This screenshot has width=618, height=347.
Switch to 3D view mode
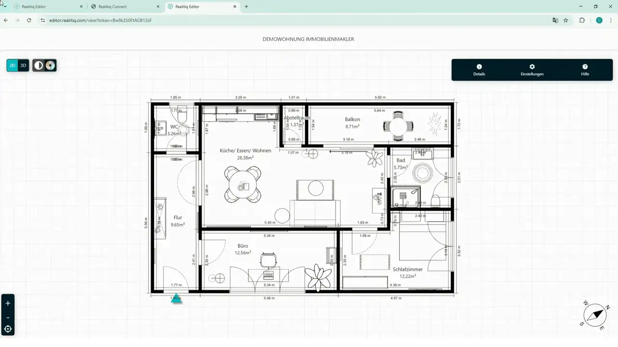[x=23, y=66]
